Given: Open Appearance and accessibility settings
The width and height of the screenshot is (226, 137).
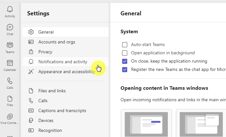Looking at the screenshot, I should [66, 72].
